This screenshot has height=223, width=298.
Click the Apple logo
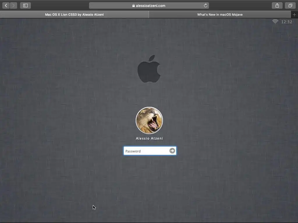pos(149,69)
